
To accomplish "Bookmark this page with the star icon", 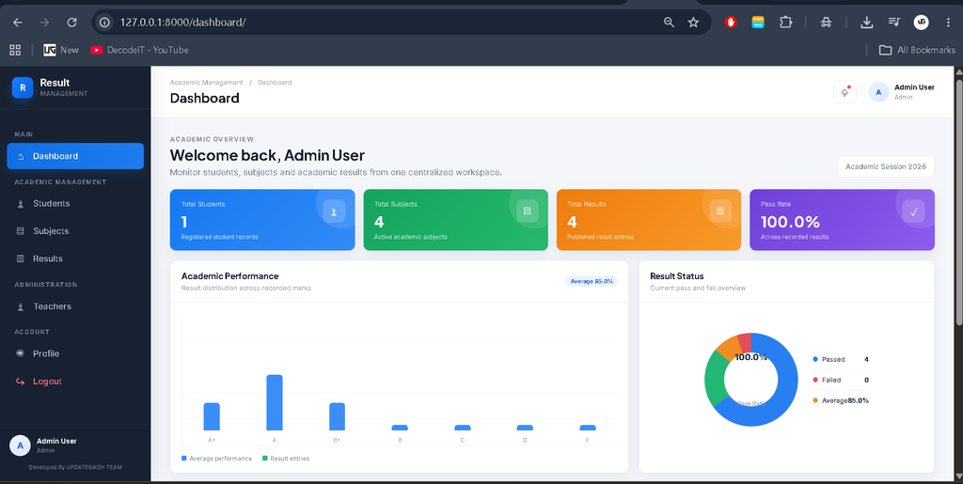I will click(693, 22).
